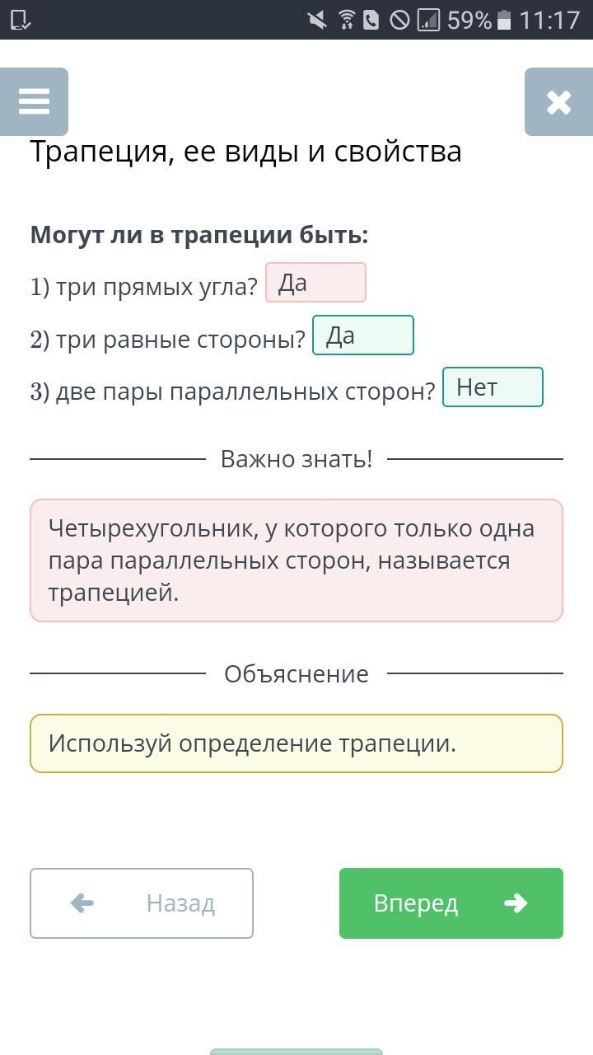
Task: Tap the pink definition info box
Action: point(296,560)
